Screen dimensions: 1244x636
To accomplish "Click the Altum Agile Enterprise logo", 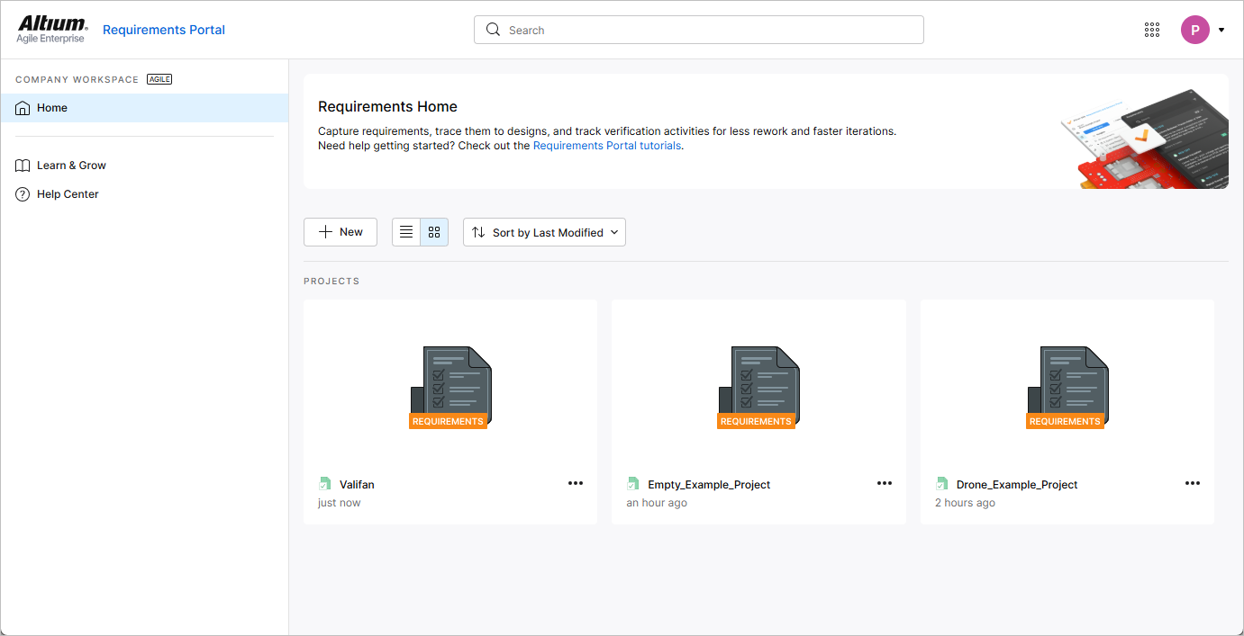I will (51, 29).
